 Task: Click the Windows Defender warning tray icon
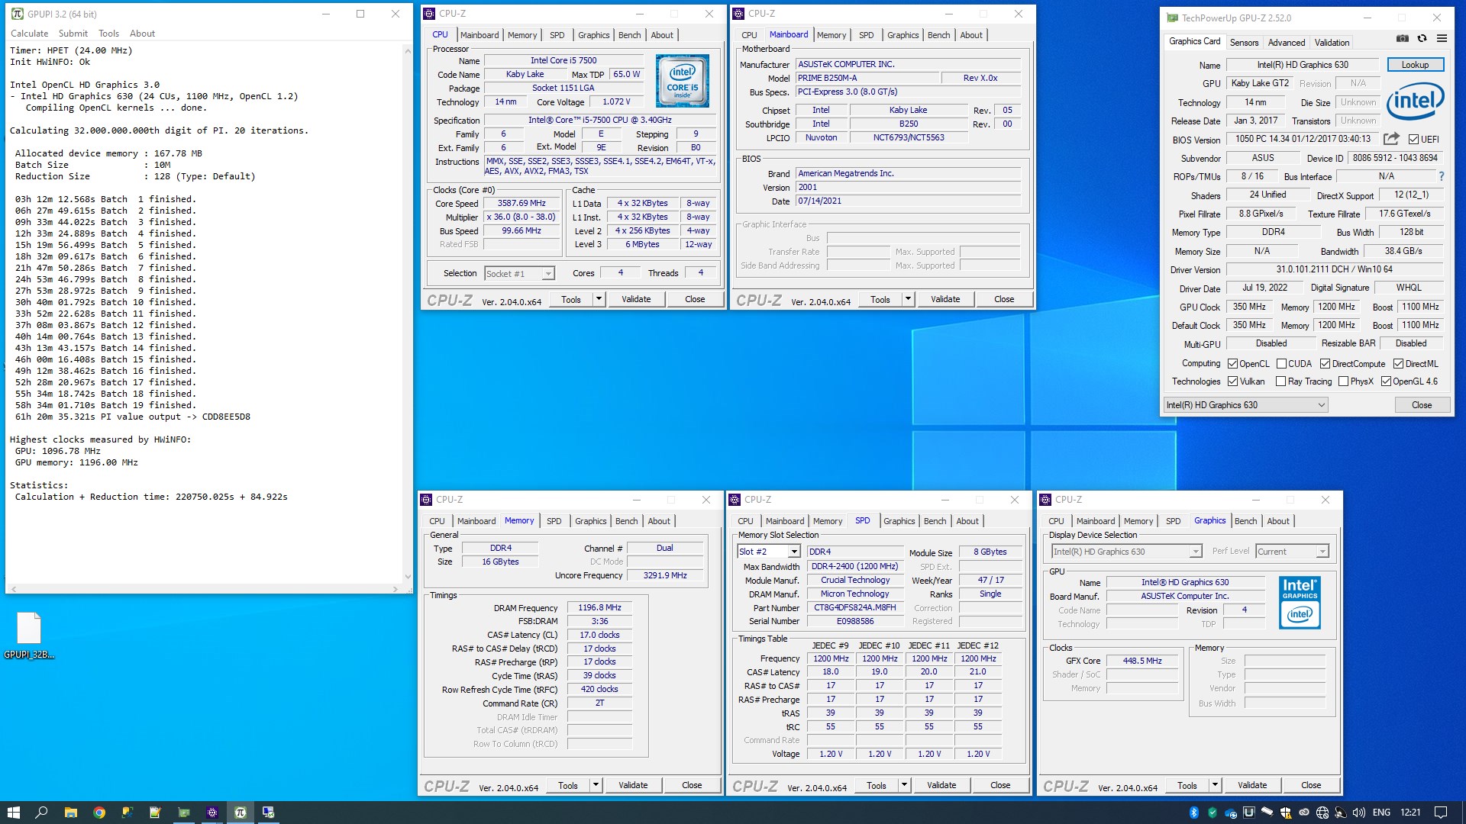tap(1286, 813)
